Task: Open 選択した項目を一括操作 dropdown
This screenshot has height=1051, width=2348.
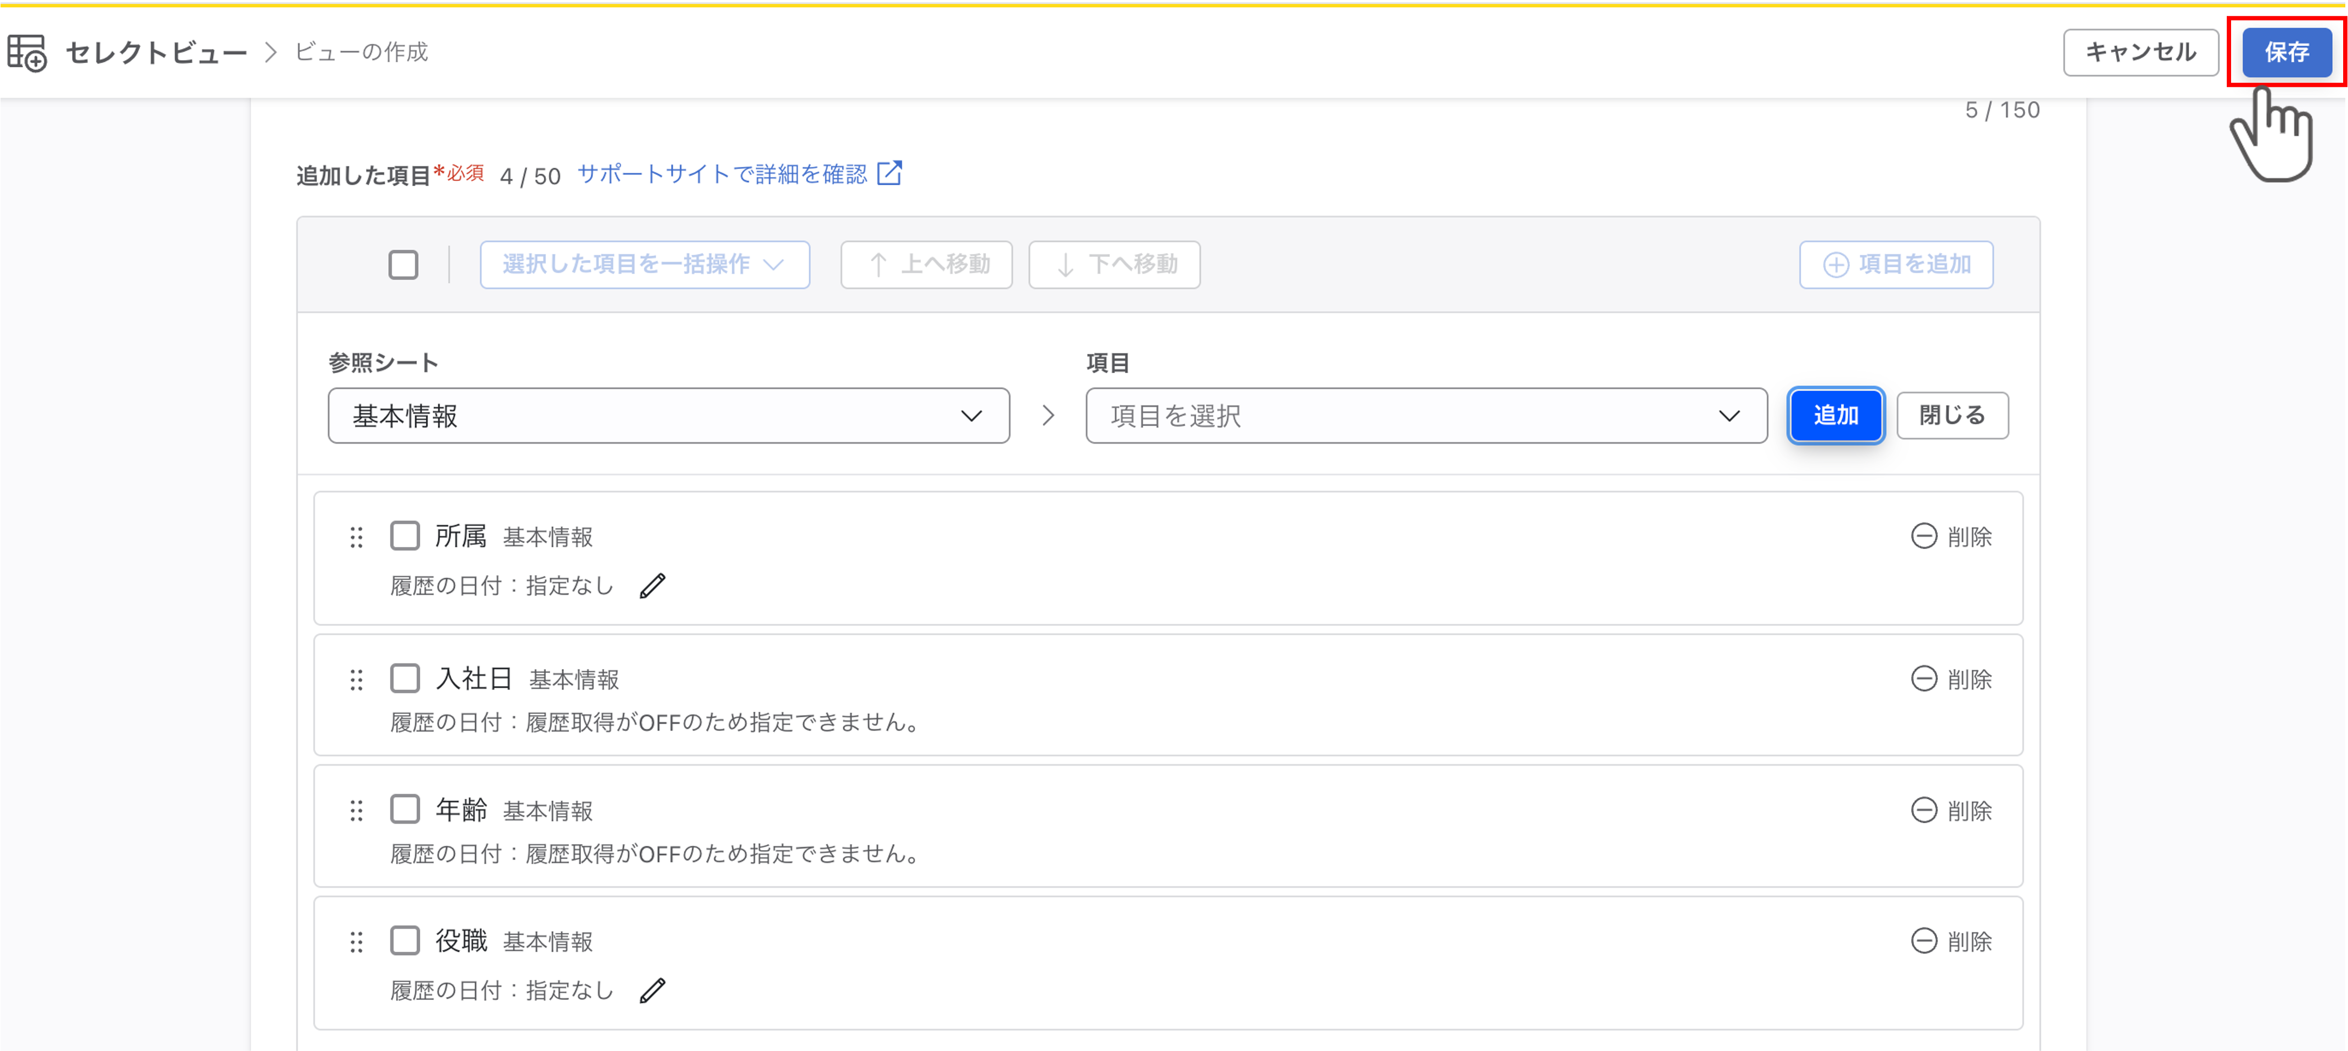Action: pyautogui.click(x=644, y=265)
